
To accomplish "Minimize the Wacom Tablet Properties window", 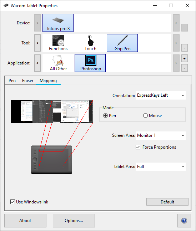I will [155, 5].
